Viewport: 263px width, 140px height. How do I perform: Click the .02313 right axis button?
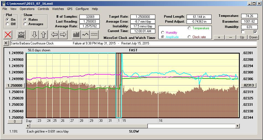[248, 85]
